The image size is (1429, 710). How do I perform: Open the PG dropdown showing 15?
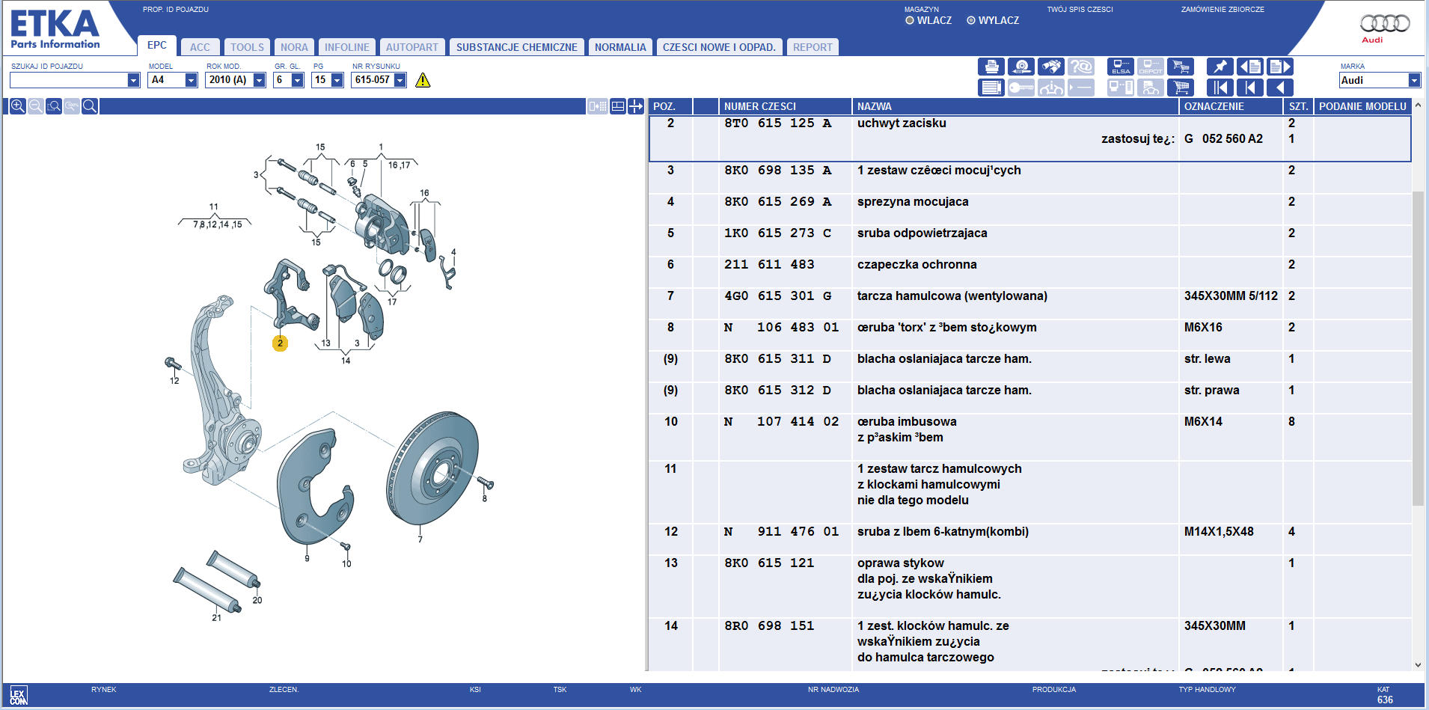coord(337,80)
